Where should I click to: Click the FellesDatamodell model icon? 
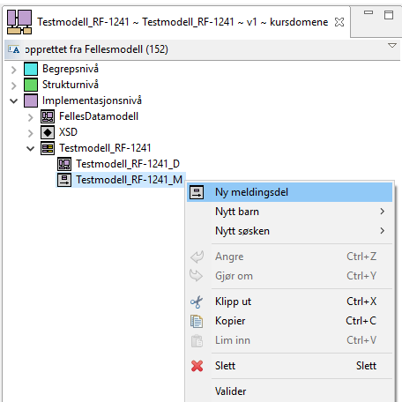tap(48, 116)
